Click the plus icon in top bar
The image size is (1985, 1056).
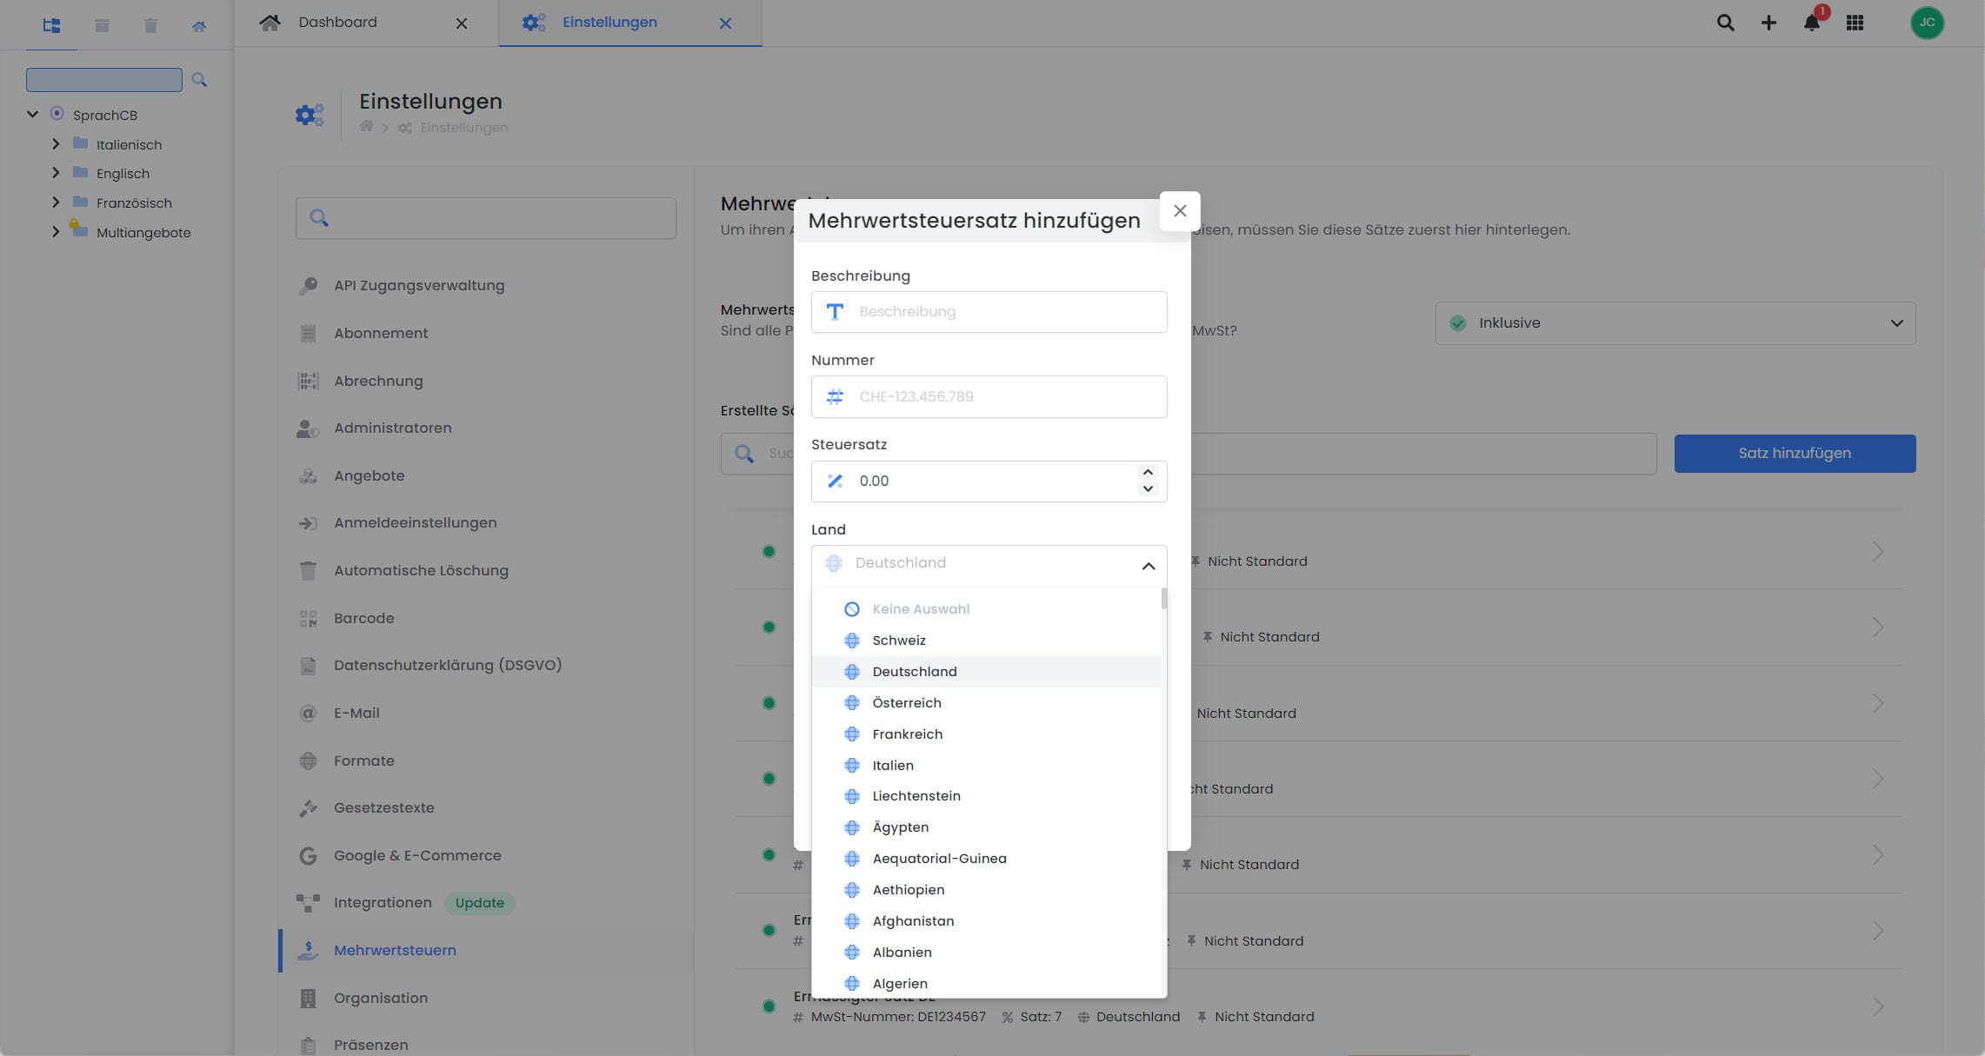click(x=1769, y=23)
